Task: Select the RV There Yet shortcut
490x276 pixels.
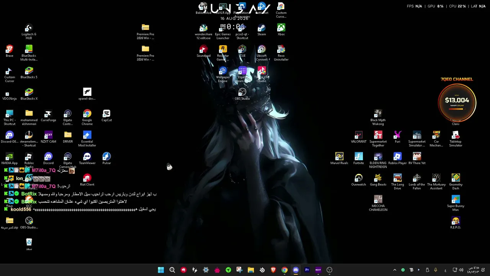Action: click(x=417, y=159)
